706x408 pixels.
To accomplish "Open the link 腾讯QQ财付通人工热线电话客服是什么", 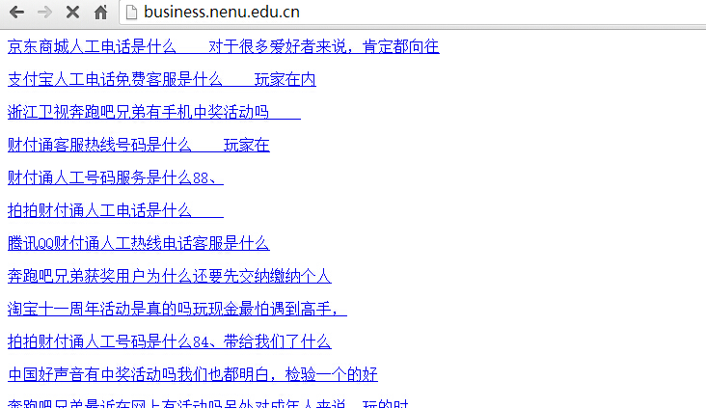I will [139, 243].
